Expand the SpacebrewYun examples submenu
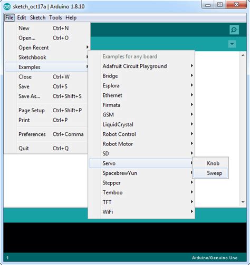The image size is (250, 265). point(141,173)
